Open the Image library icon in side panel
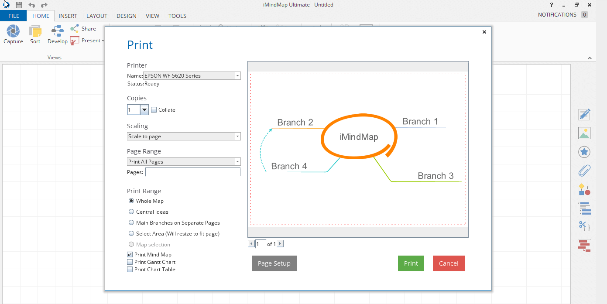This screenshot has height=304, width=607. coord(584,133)
